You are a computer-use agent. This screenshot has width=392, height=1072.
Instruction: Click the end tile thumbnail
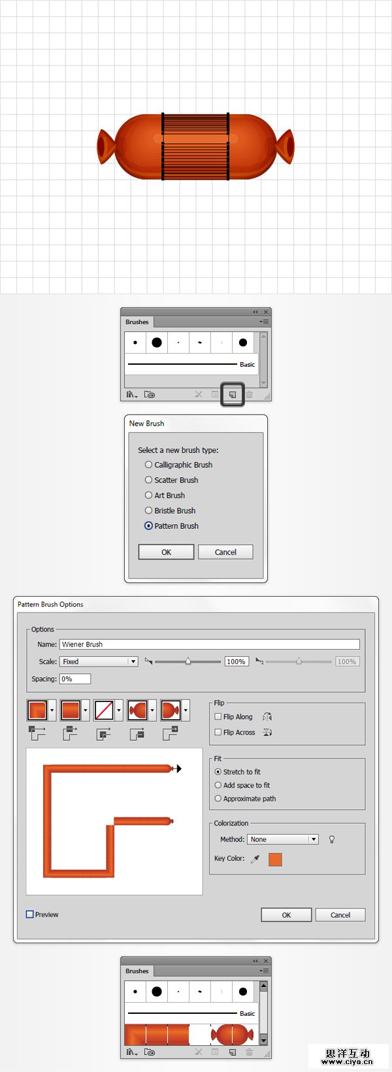tap(171, 710)
